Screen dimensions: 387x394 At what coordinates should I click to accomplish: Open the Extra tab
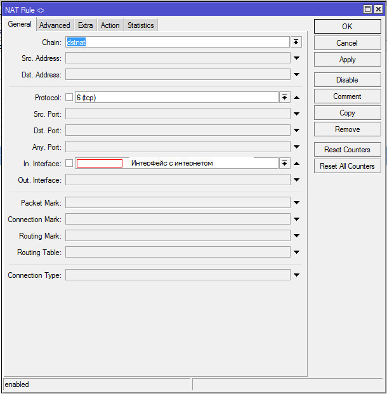pyautogui.click(x=86, y=25)
